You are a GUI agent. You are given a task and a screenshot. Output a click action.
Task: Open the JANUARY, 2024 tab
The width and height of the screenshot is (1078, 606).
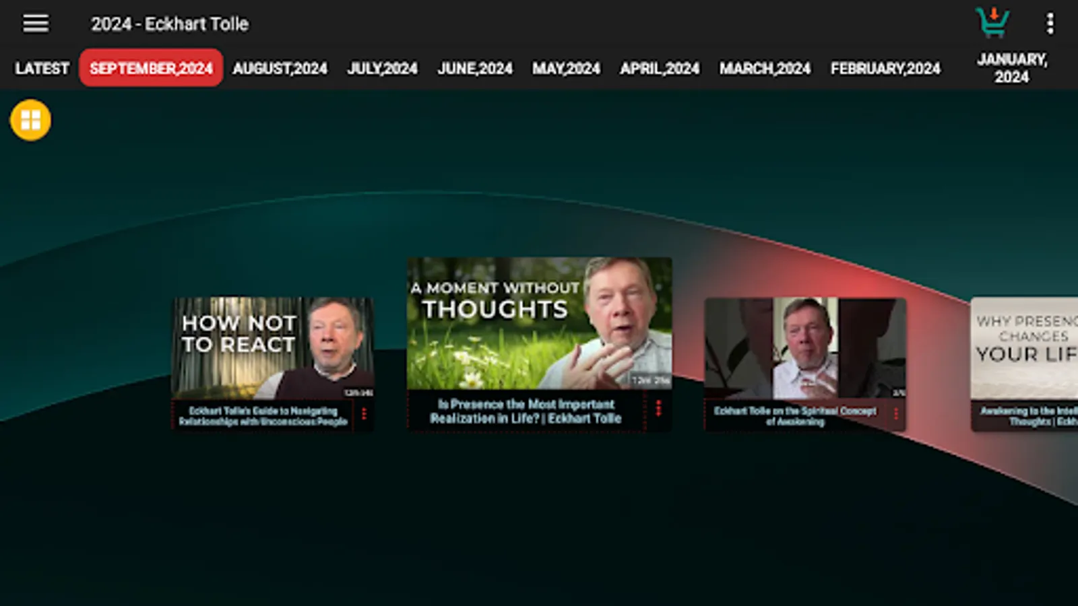pyautogui.click(x=1012, y=68)
